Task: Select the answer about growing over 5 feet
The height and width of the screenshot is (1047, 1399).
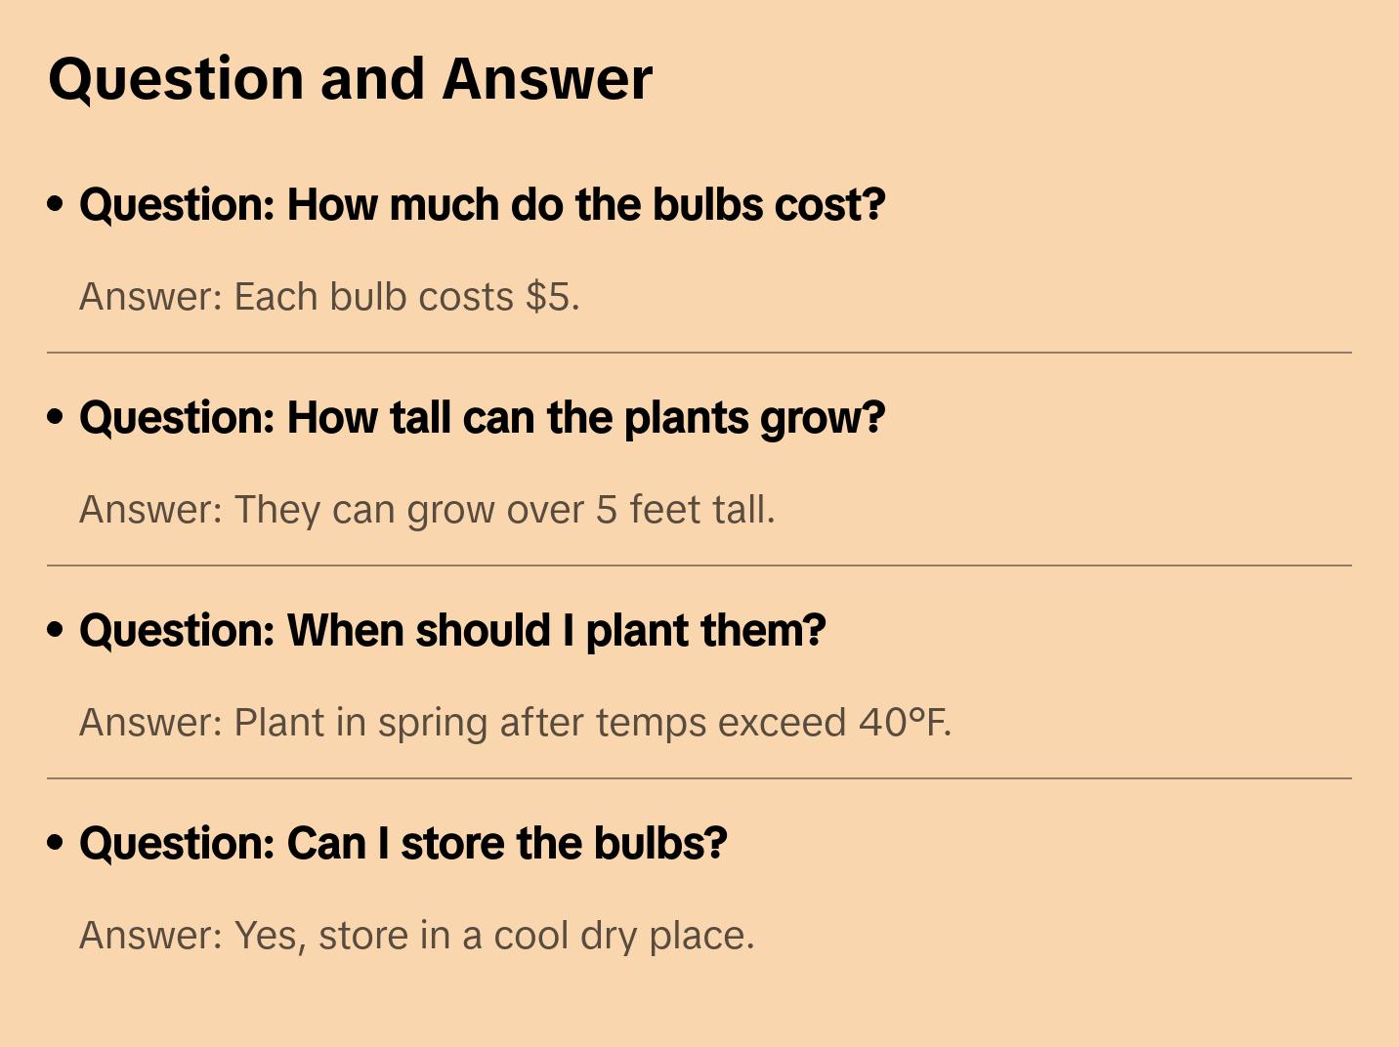Action: (427, 510)
